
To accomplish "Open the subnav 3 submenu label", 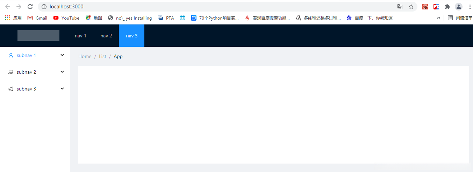I will click(x=26, y=89).
